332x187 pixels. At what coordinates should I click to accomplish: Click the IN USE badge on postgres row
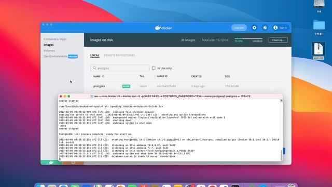[x=126, y=86]
